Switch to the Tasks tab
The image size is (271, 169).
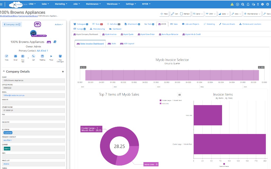[97, 24]
